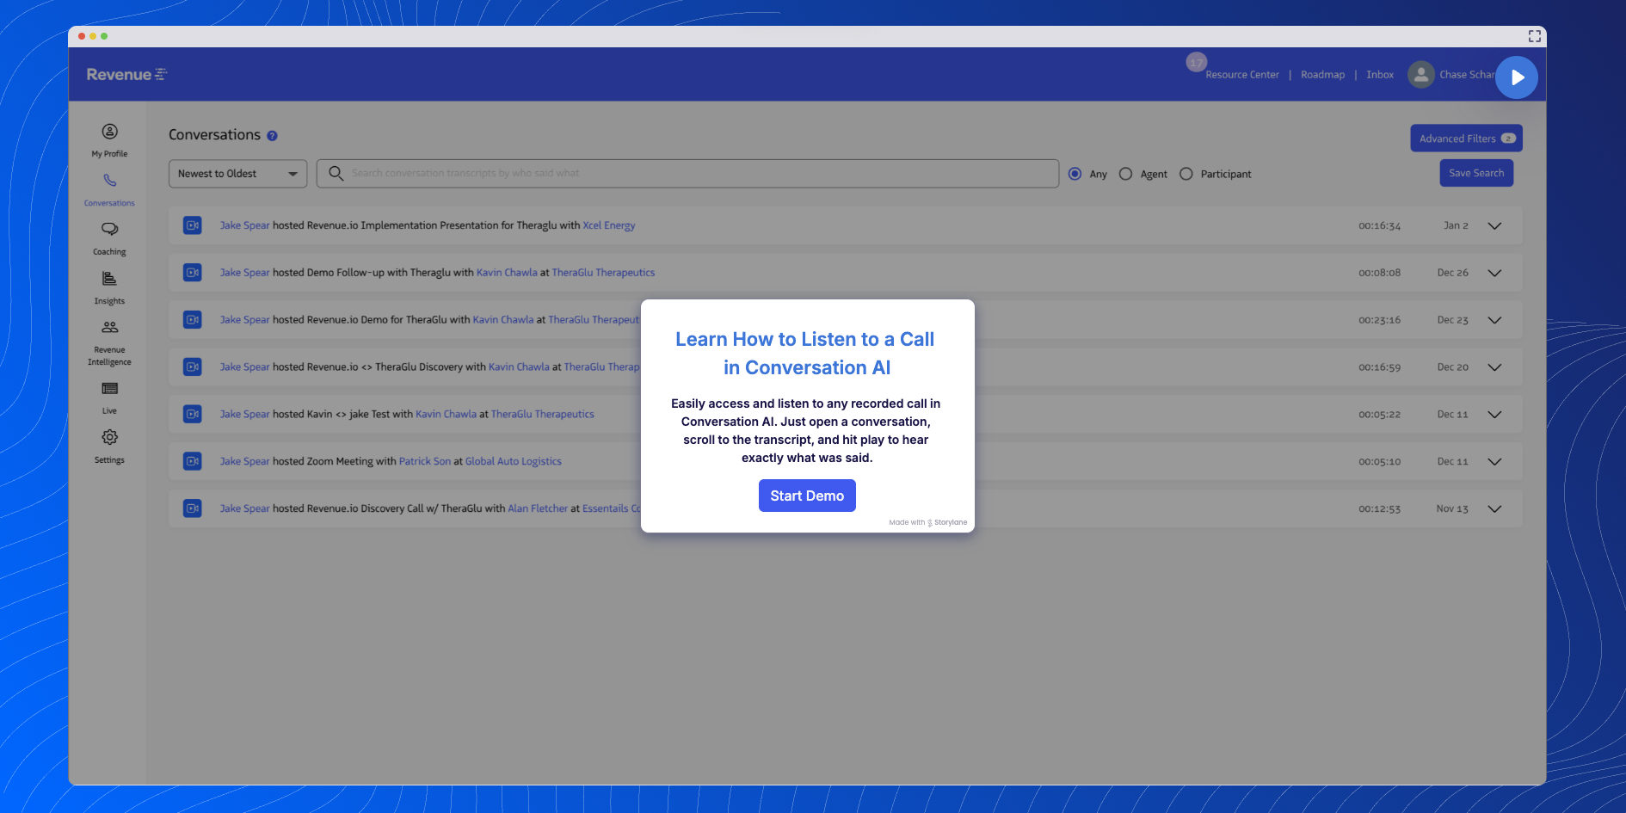Open Coaching chat bubble icon

click(109, 230)
